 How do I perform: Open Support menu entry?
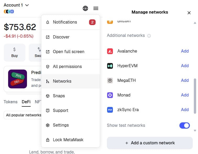(x=71, y=111)
